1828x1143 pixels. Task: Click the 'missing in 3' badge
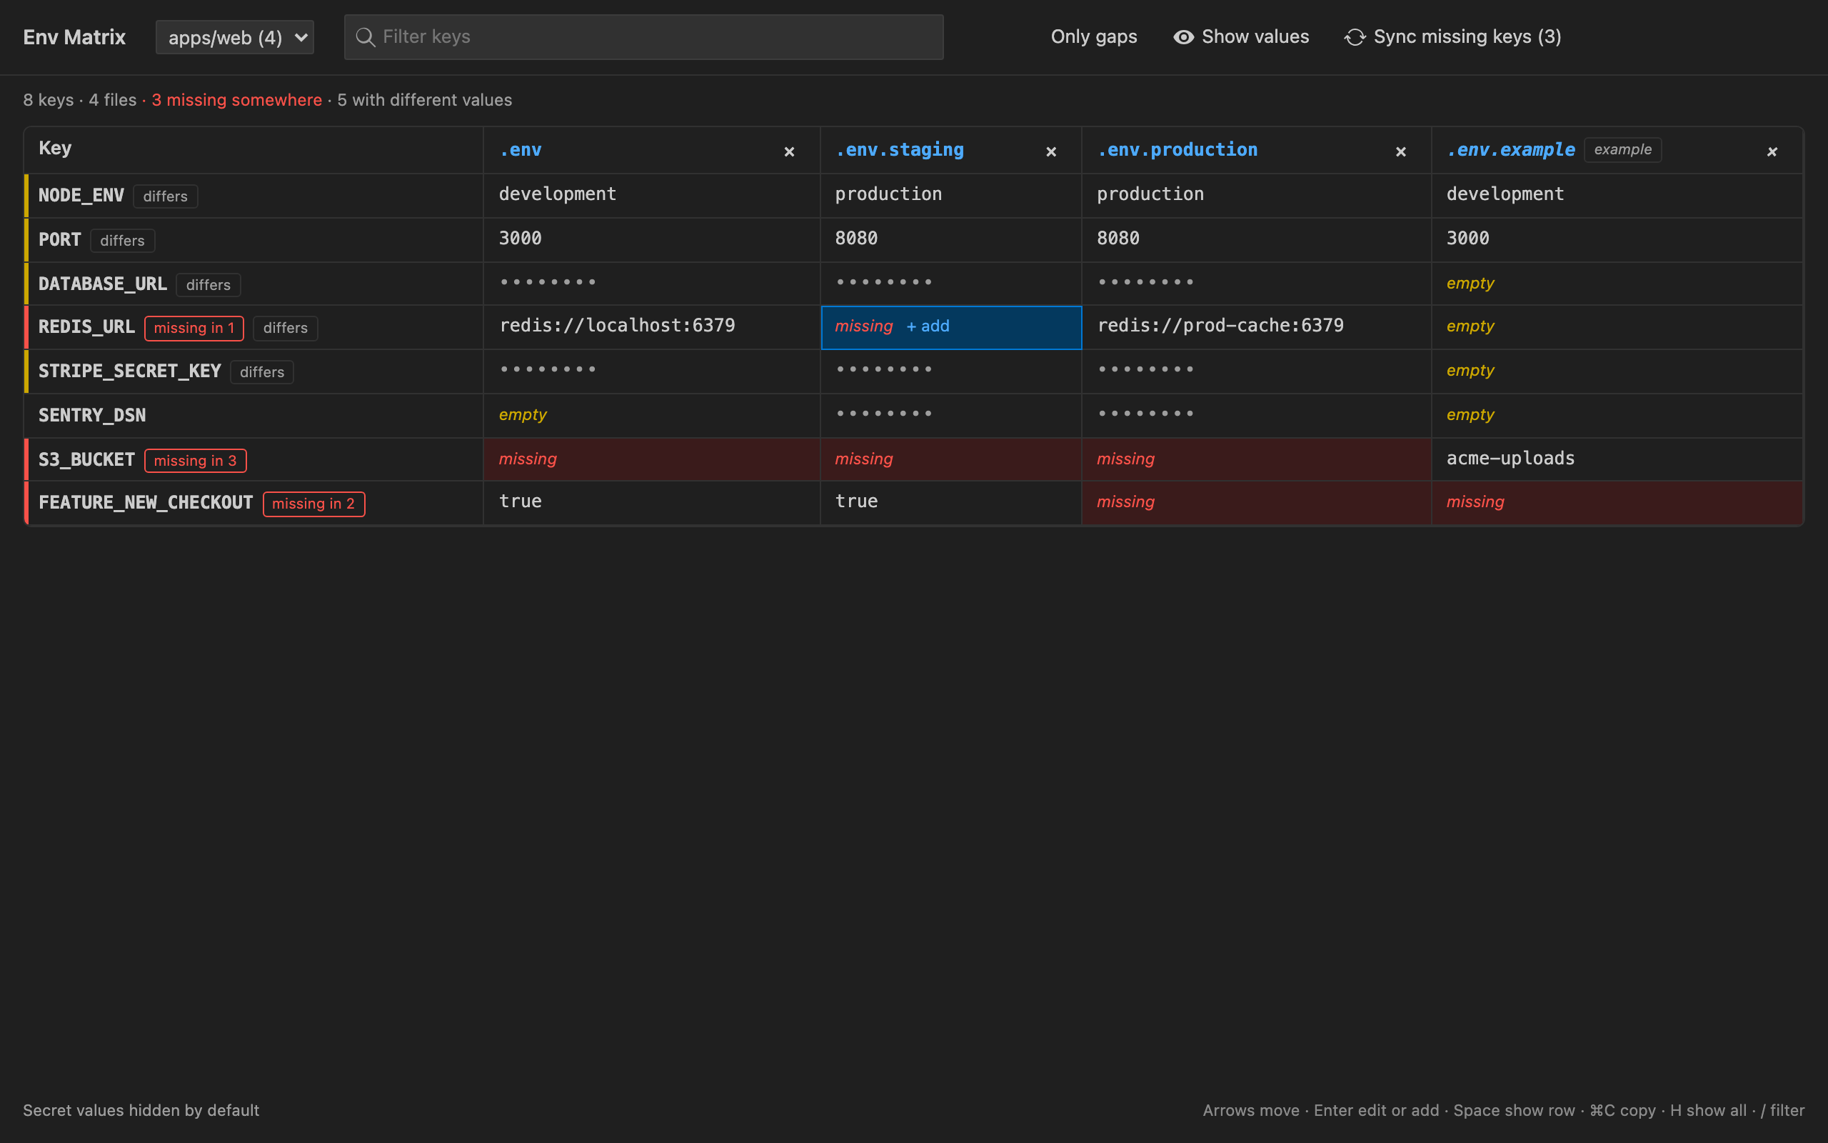click(196, 460)
